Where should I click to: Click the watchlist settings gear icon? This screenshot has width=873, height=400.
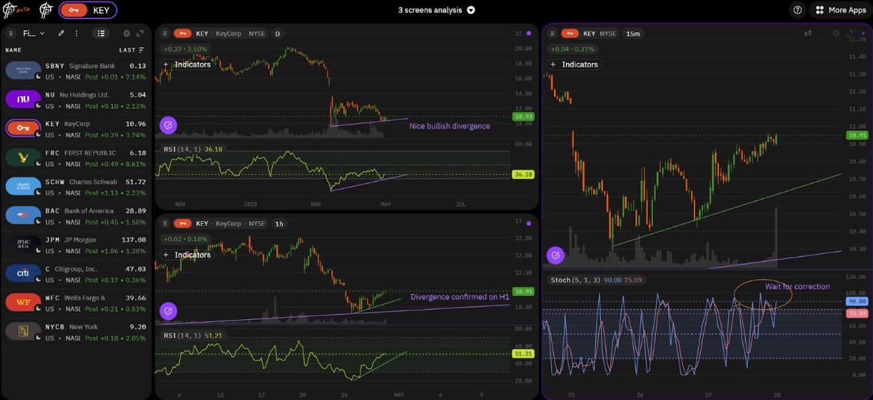127,33
